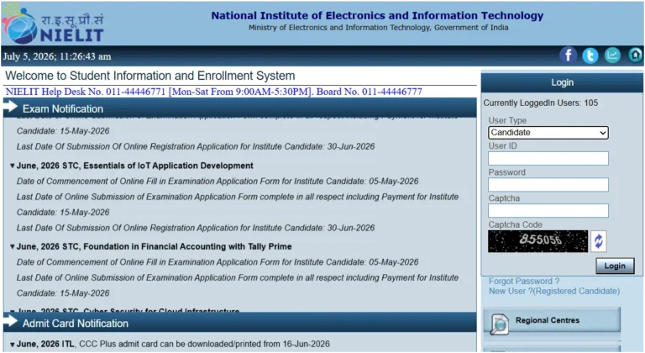The width and height of the screenshot is (645, 353).
Task: Click the Admit Card Notification arrow icon
Action: 10,322
